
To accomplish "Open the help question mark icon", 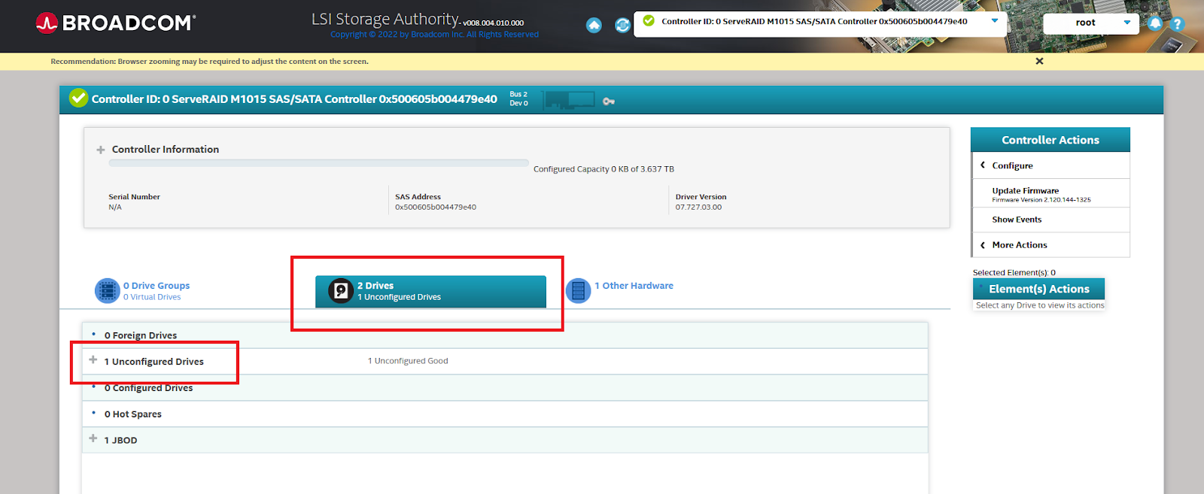I will tap(1177, 23).
